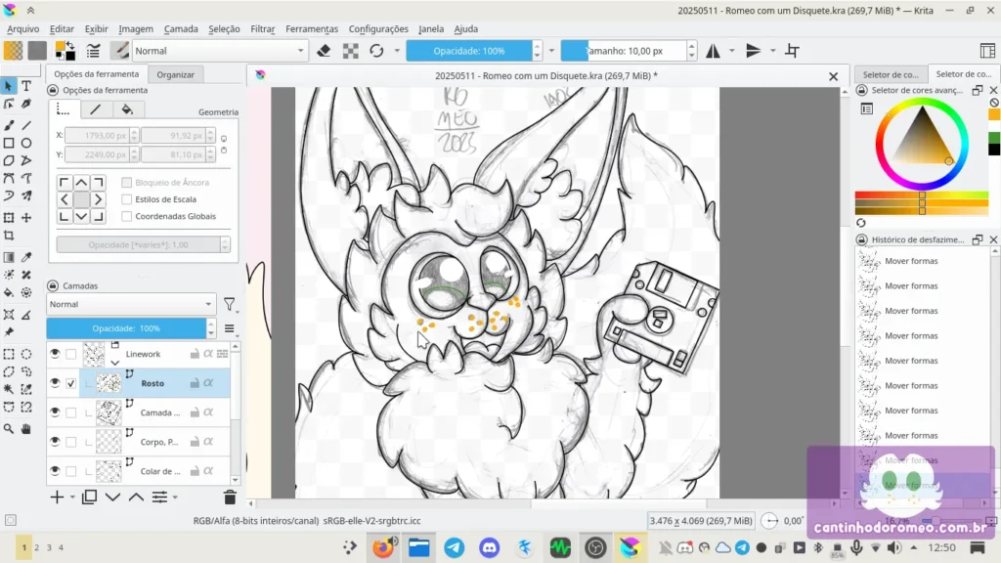The image size is (1001, 563).
Task: Open layer properties button
Action: (159, 497)
